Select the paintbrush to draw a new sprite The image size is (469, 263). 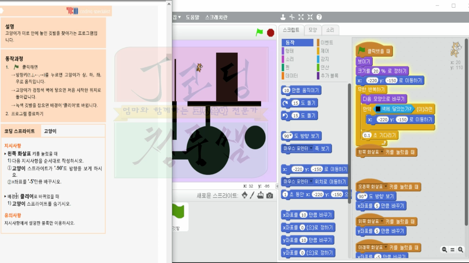tap(252, 195)
